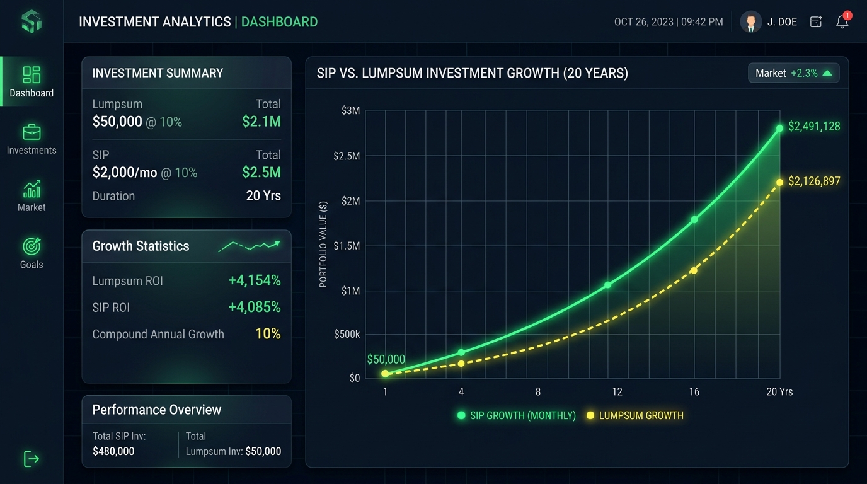Screen dimensions: 867x484
Task: Click the logout icon in the sidebar
Action: (32, 459)
